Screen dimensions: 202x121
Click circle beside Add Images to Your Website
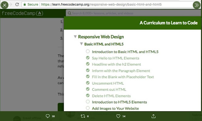pos(88,108)
